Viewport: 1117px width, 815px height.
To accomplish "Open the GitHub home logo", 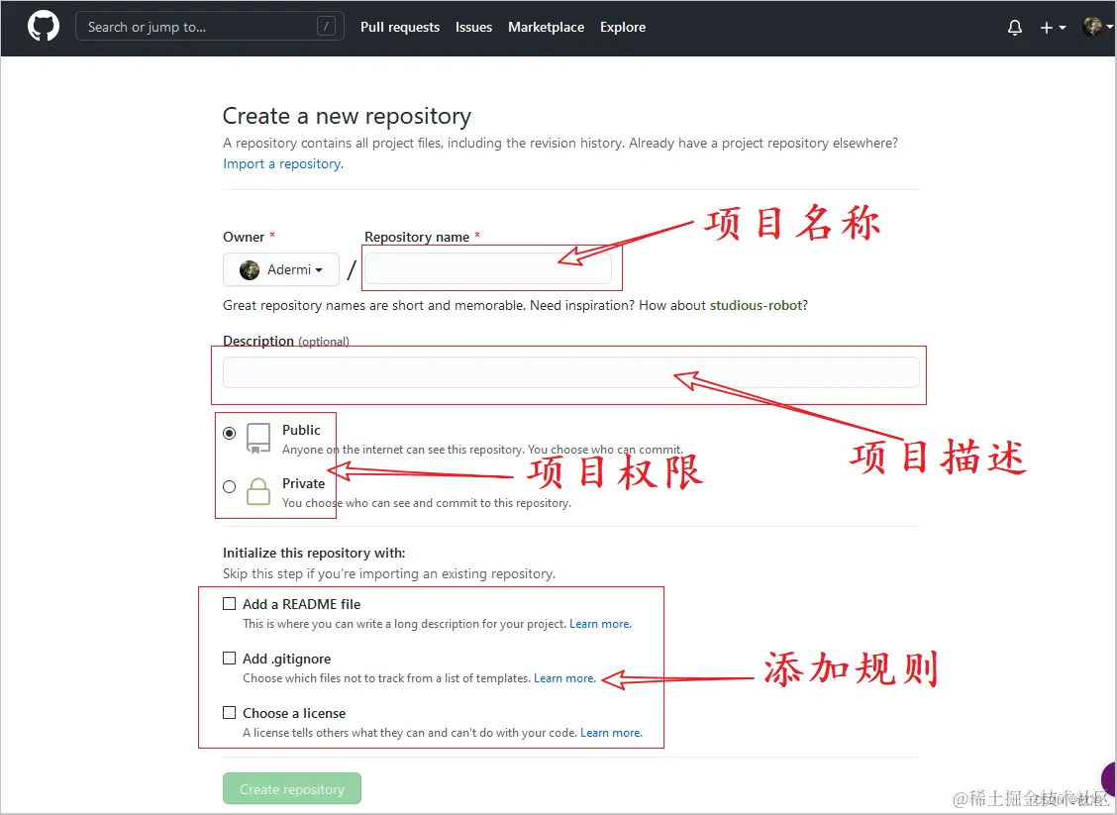I will [44, 27].
